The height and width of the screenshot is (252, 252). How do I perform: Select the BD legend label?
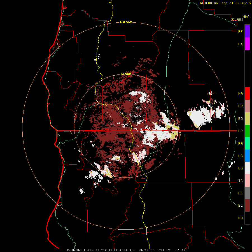(x=240, y=119)
